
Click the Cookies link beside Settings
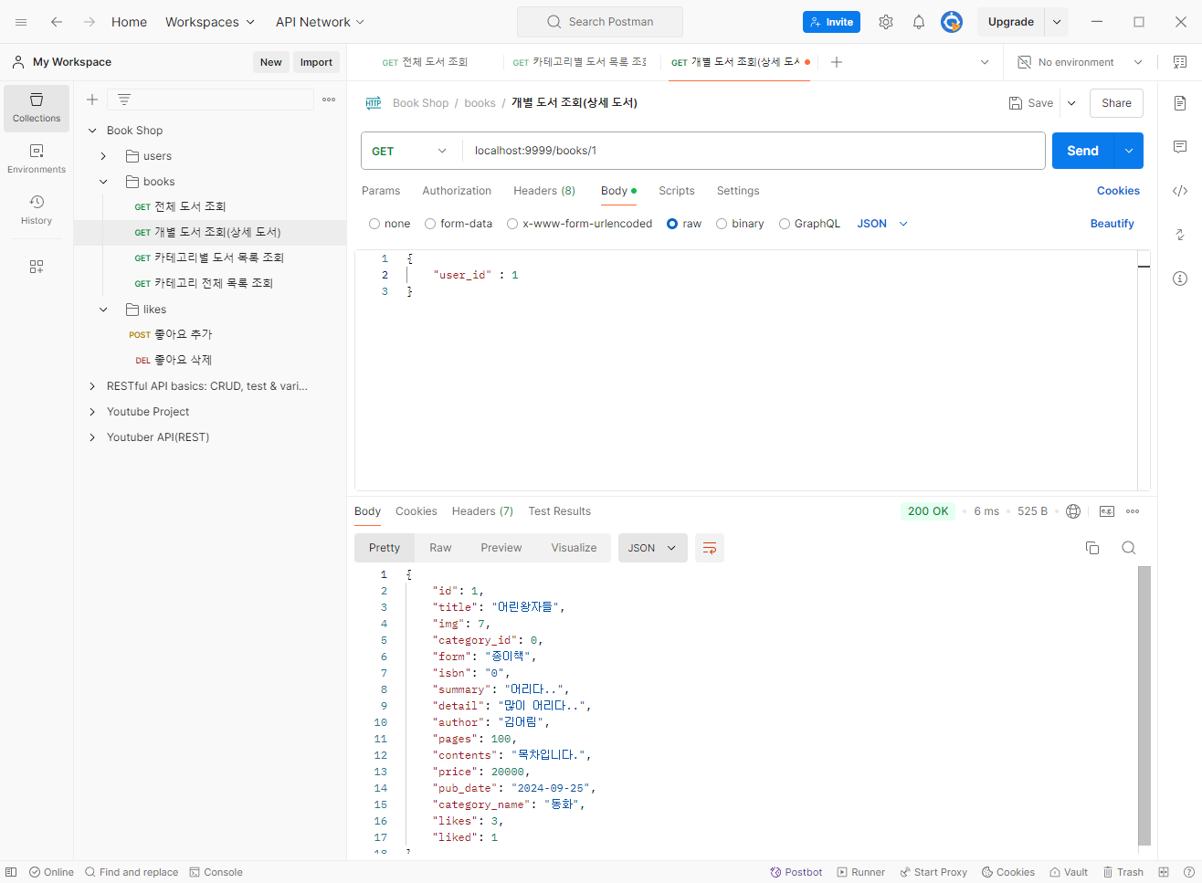pyautogui.click(x=1118, y=191)
